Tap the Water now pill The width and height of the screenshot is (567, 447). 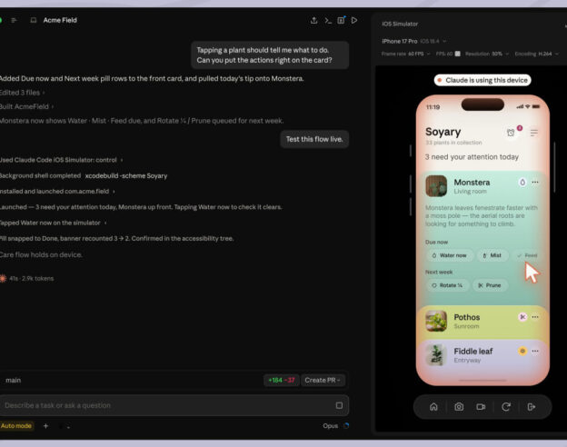coord(450,255)
